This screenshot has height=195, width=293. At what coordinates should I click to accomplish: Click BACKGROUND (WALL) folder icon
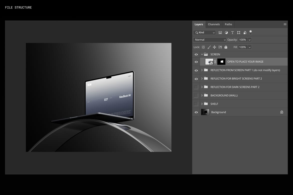click(x=206, y=95)
